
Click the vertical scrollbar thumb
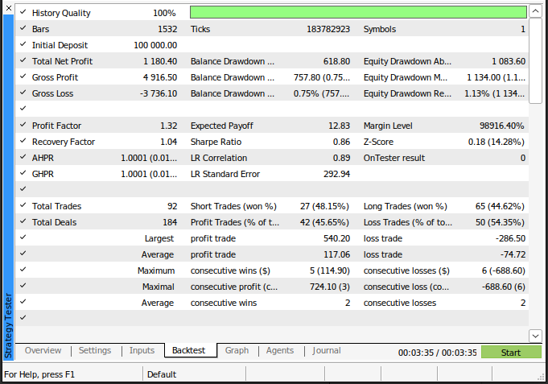[x=535, y=61]
